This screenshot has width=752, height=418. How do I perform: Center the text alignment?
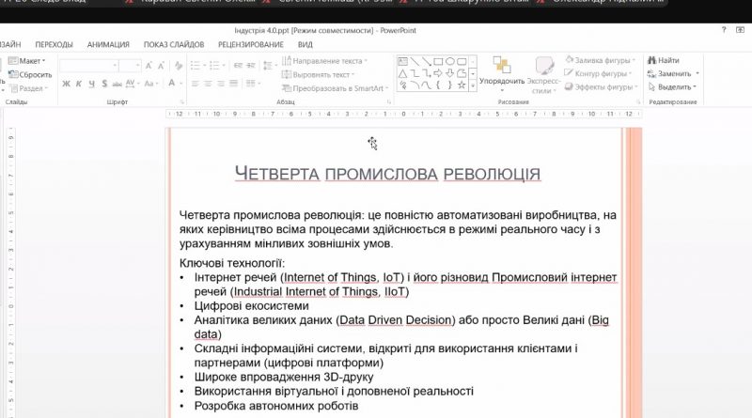pyautogui.click(x=208, y=84)
